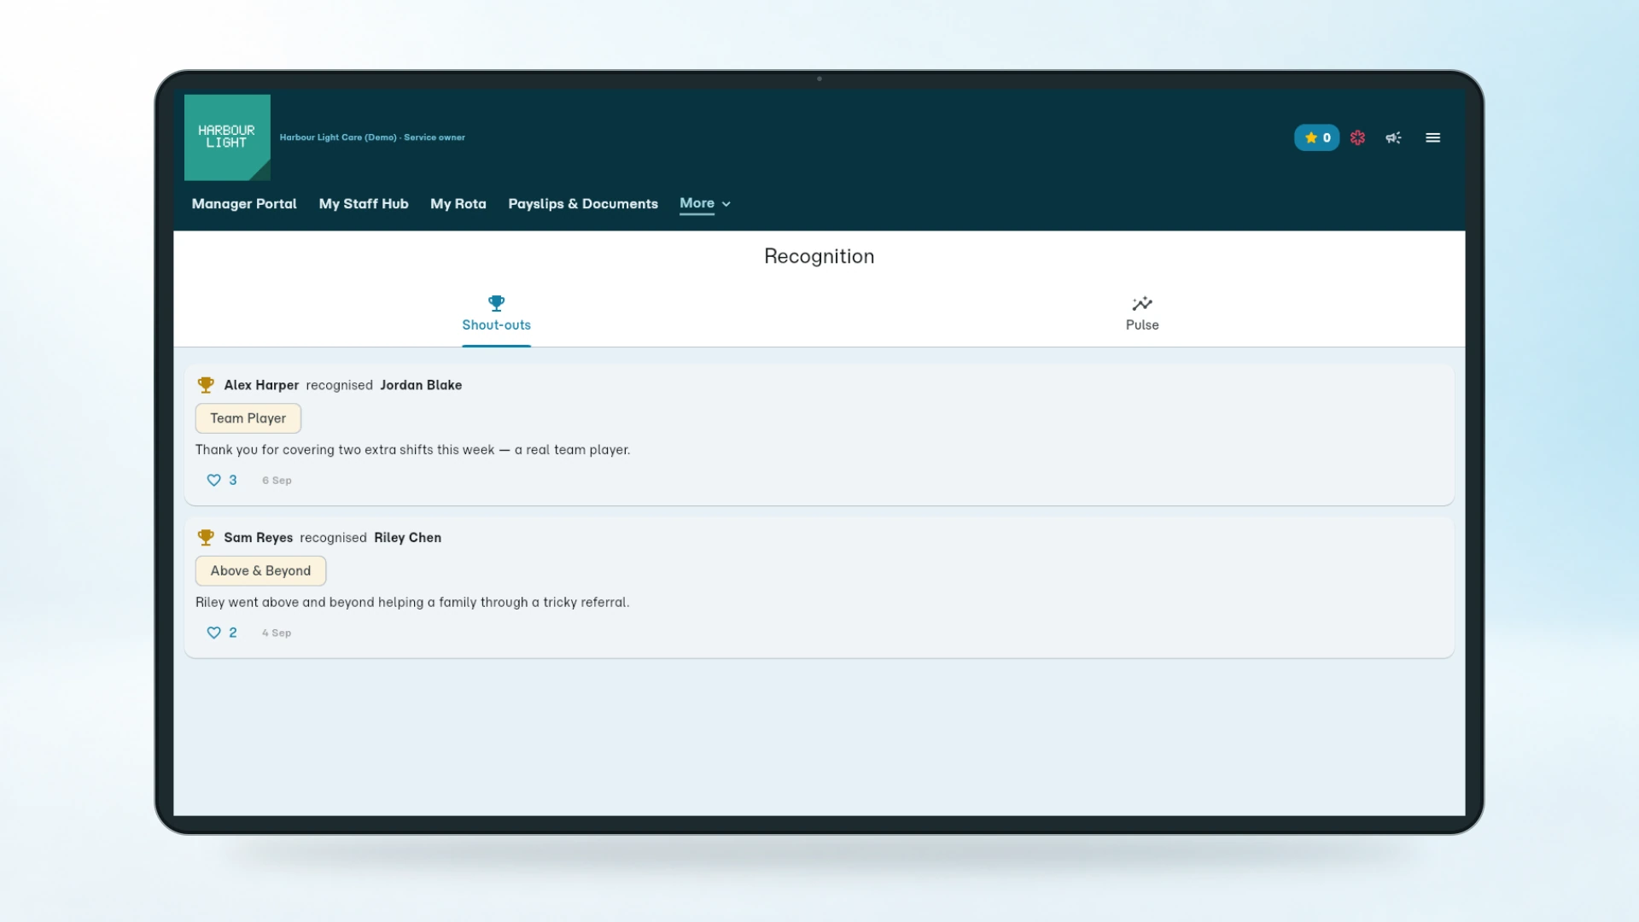
Task: Click the trophy icon beside Alex Harper
Action: pyautogui.click(x=206, y=385)
